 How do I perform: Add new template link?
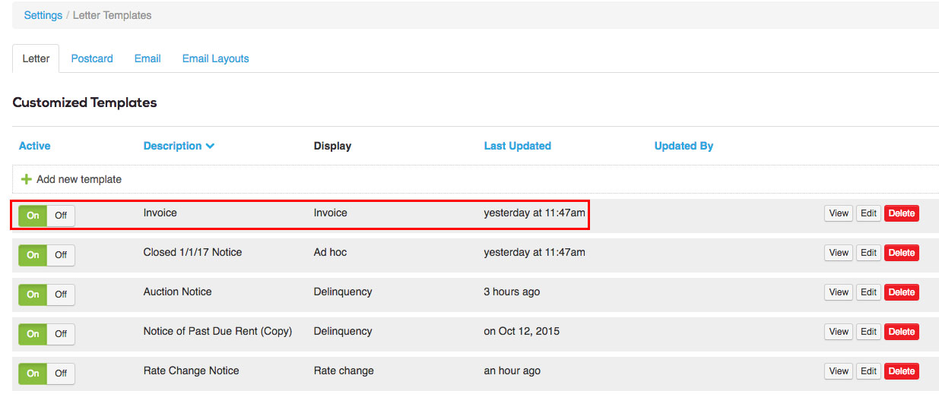[x=79, y=180]
